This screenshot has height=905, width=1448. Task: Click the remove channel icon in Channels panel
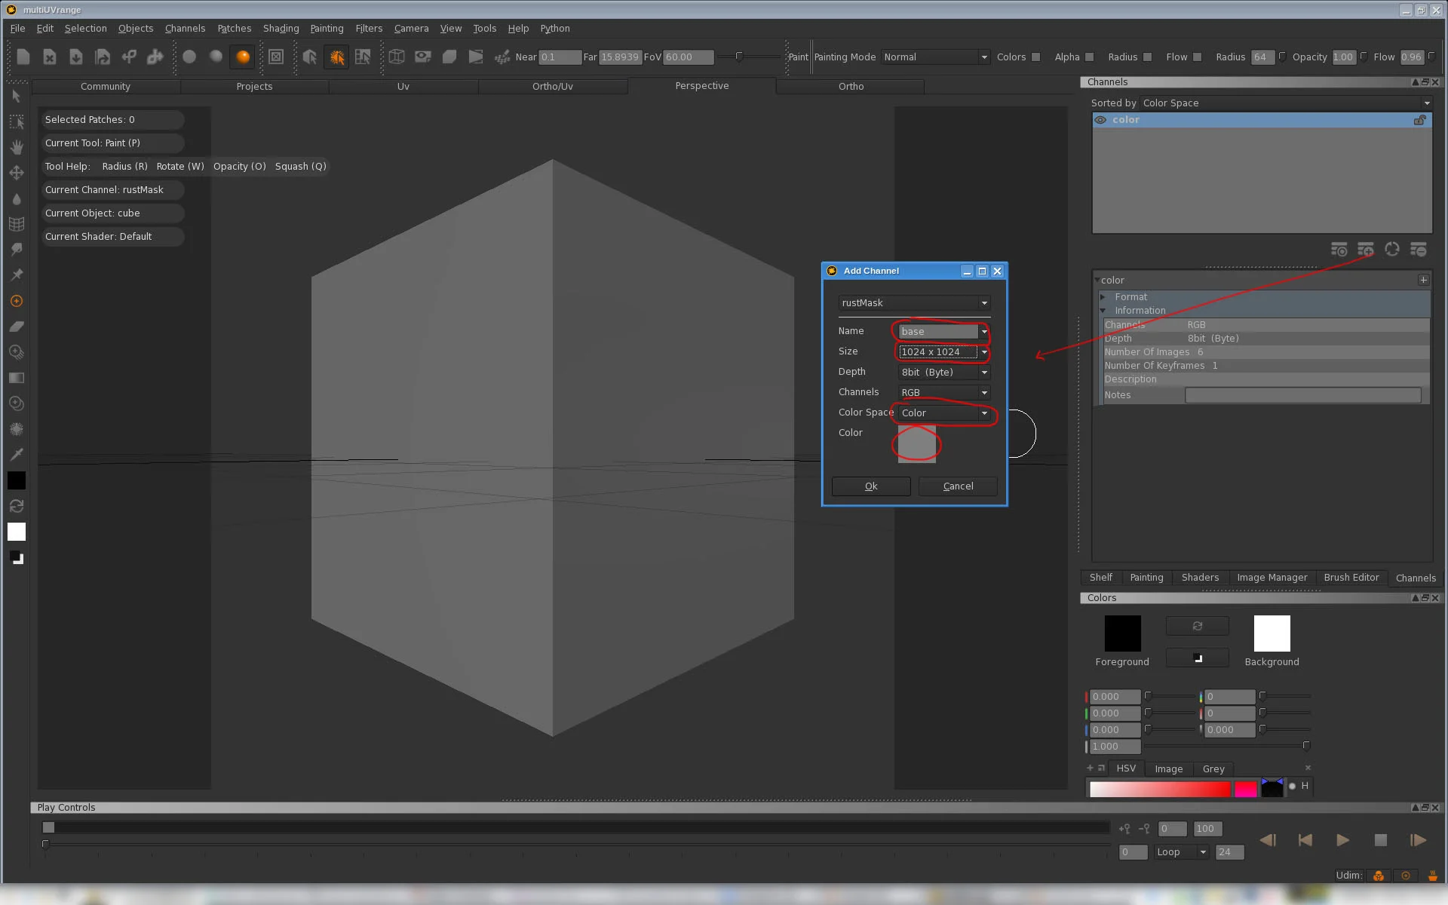(1419, 250)
